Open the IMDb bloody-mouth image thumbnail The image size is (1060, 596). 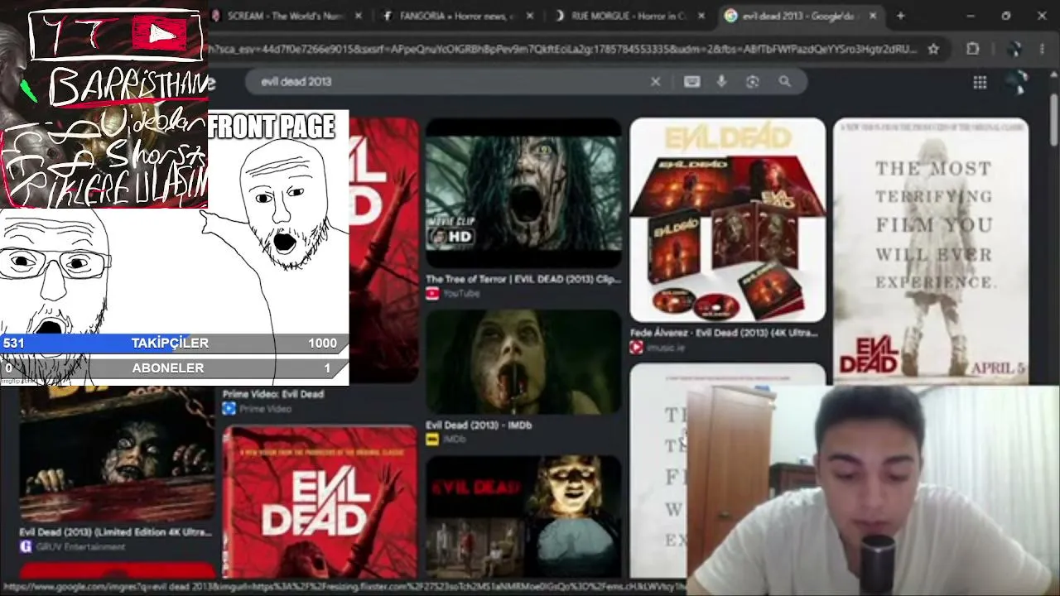tap(523, 362)
